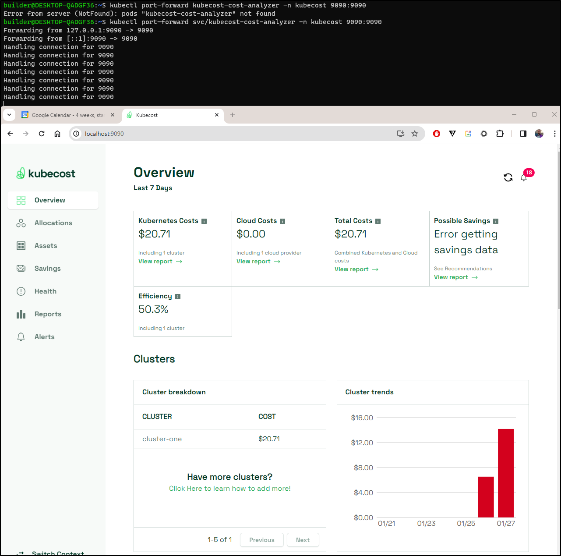Toggle the browser side panel
Image resolution: width=561 pixels, height=556 pixels.
(523, 134)
